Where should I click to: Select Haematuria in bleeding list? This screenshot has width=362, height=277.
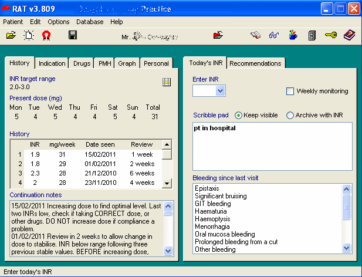(x=211, y=211)
